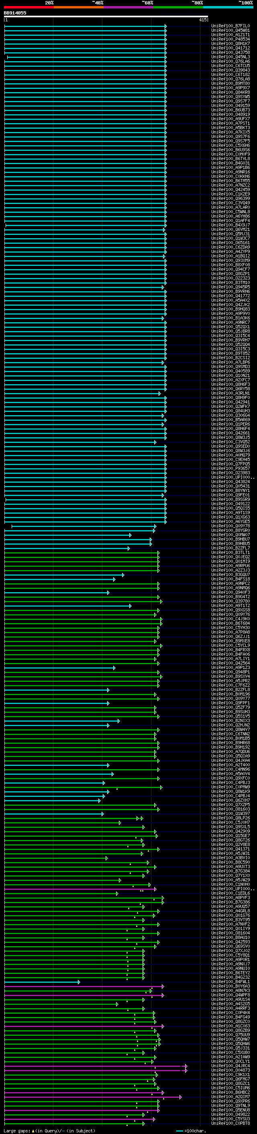Screen dimensions: 257x1134
Task: Select hit UniRef100_Q75UU9
Action: (x=230, y=1035)
